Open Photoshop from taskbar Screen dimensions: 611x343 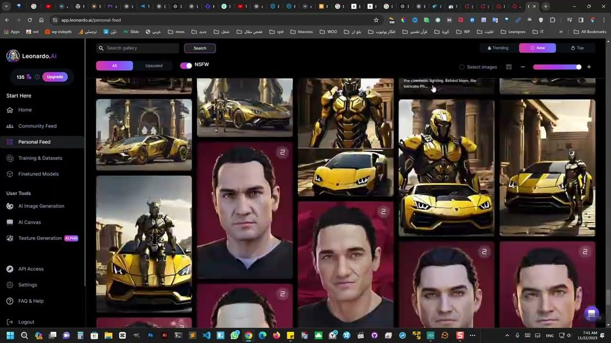(x=151, y=335)
